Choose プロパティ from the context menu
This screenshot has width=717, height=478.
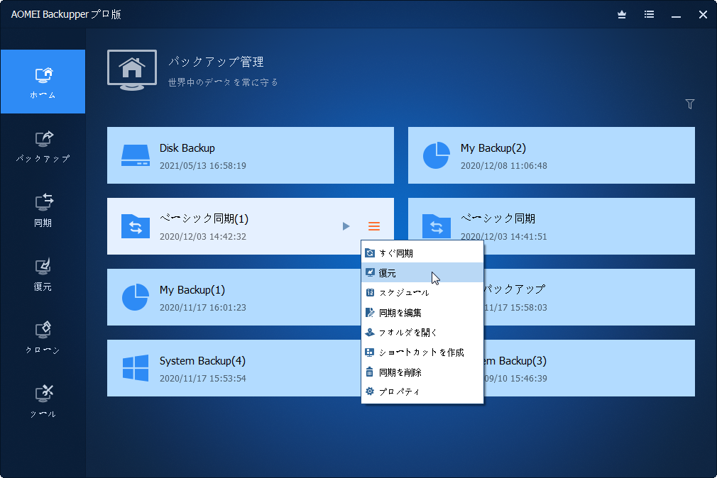pyautogui.click(x=422, y=392)
